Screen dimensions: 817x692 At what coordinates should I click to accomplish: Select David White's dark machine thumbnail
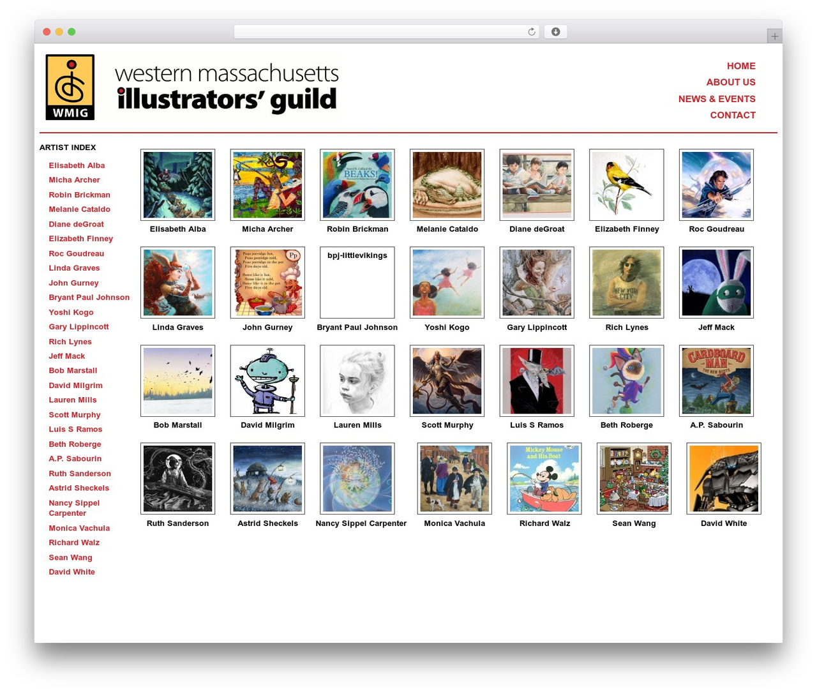(x=724, y=479)
